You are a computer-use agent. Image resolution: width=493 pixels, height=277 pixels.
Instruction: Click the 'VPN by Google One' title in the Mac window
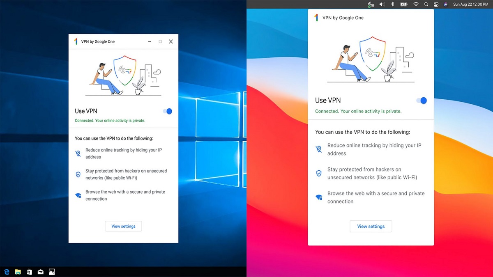[x=343, y=18]
